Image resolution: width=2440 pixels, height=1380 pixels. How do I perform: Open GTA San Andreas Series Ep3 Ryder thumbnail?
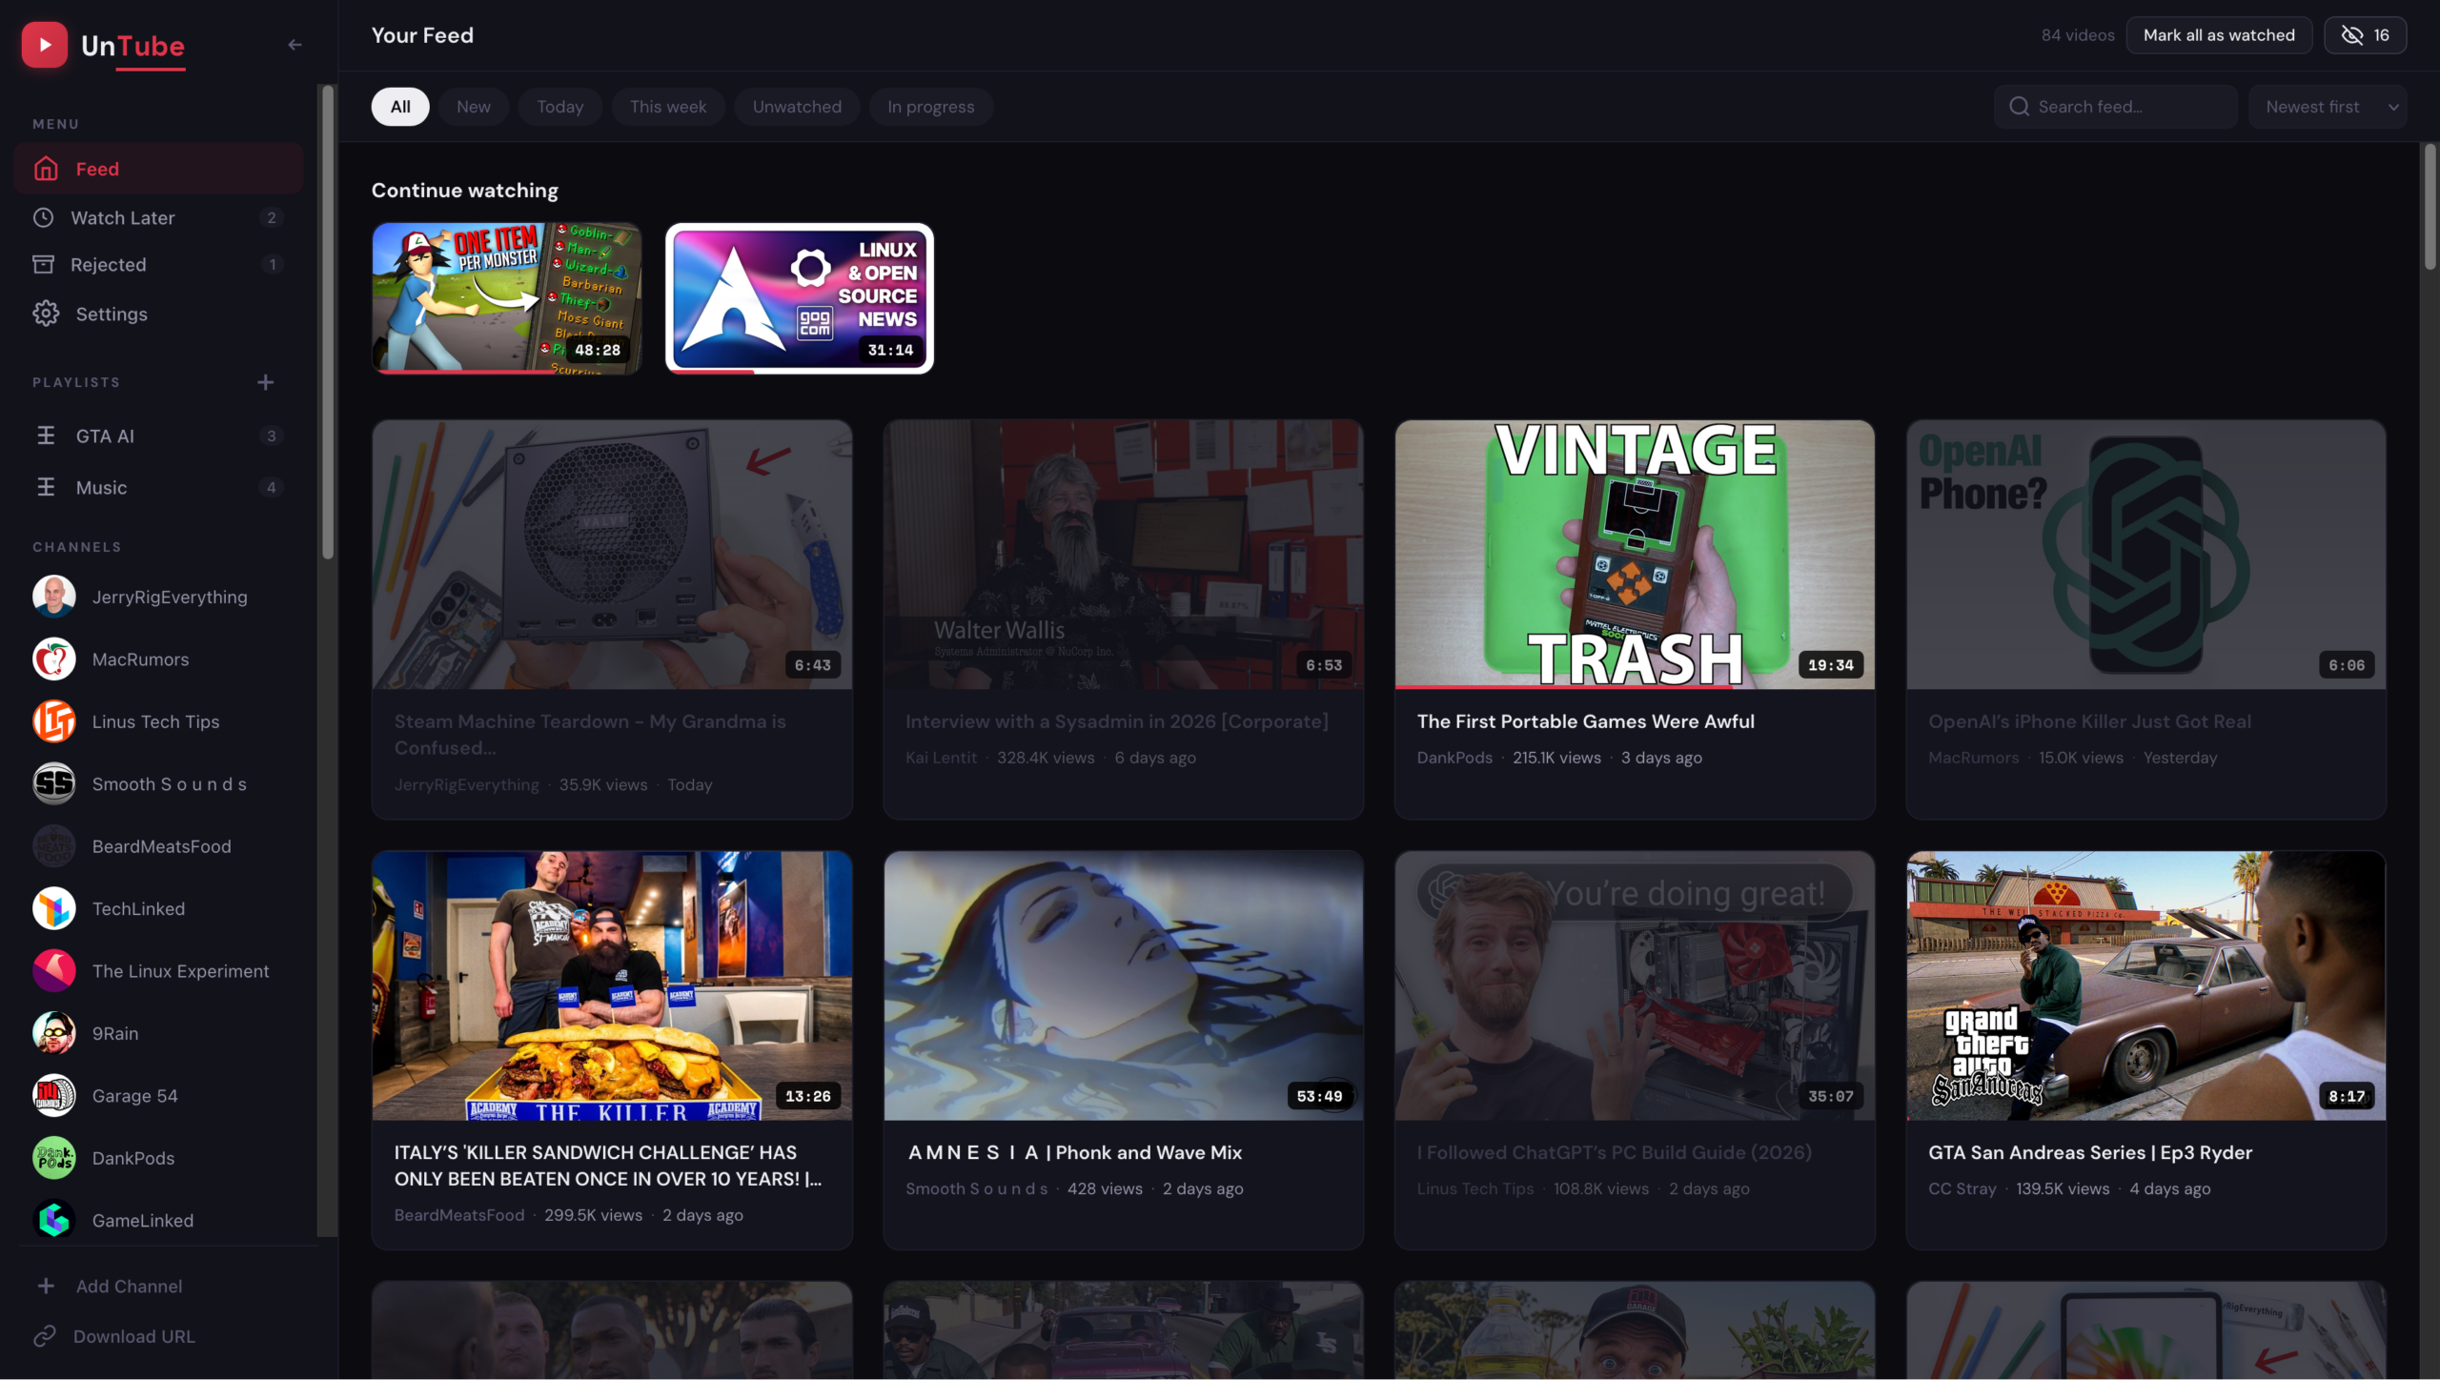[x=2146, y=985]
